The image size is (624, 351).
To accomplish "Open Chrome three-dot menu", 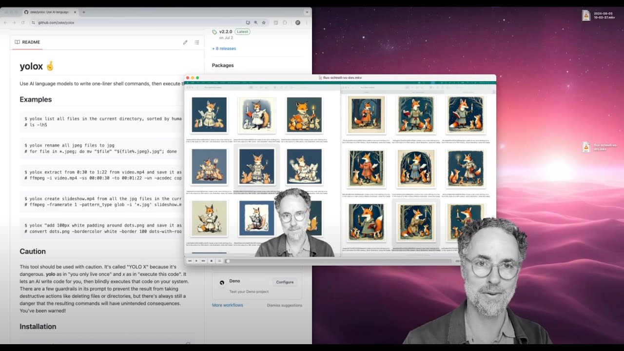I will [x=307, y=22].
